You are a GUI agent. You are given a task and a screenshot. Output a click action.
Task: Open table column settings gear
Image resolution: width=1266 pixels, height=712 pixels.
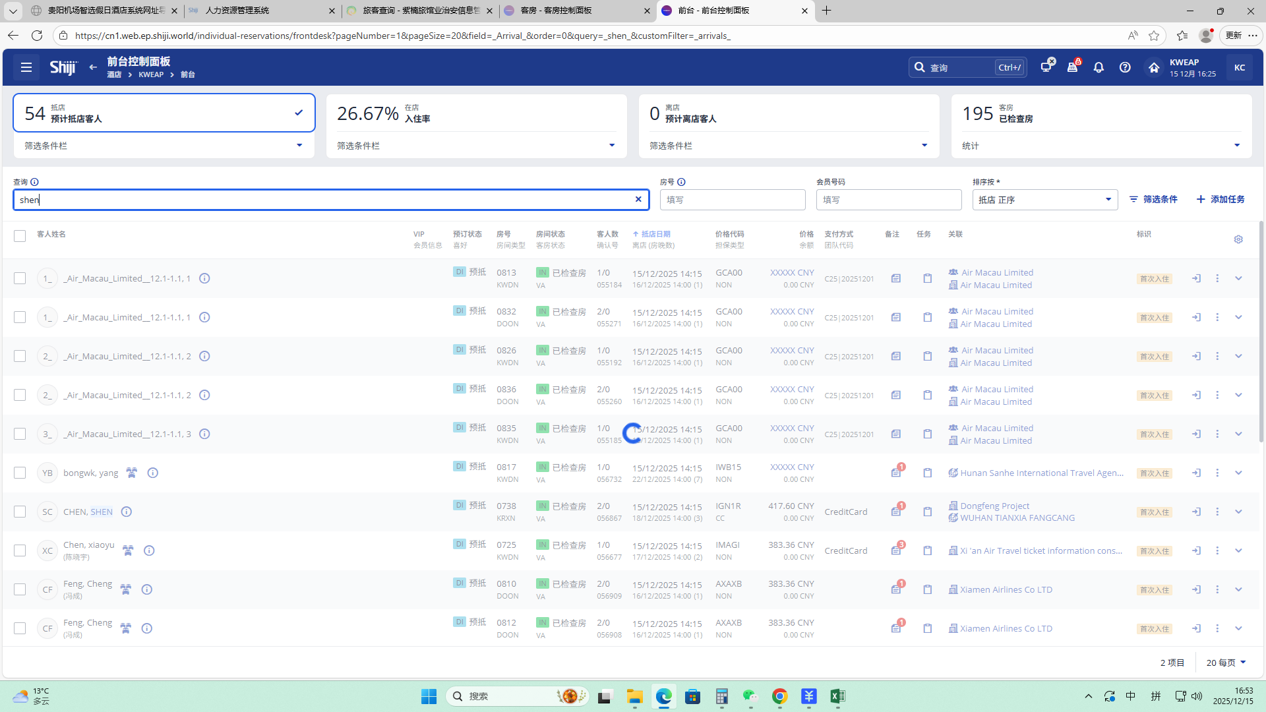pos(1238,239)
